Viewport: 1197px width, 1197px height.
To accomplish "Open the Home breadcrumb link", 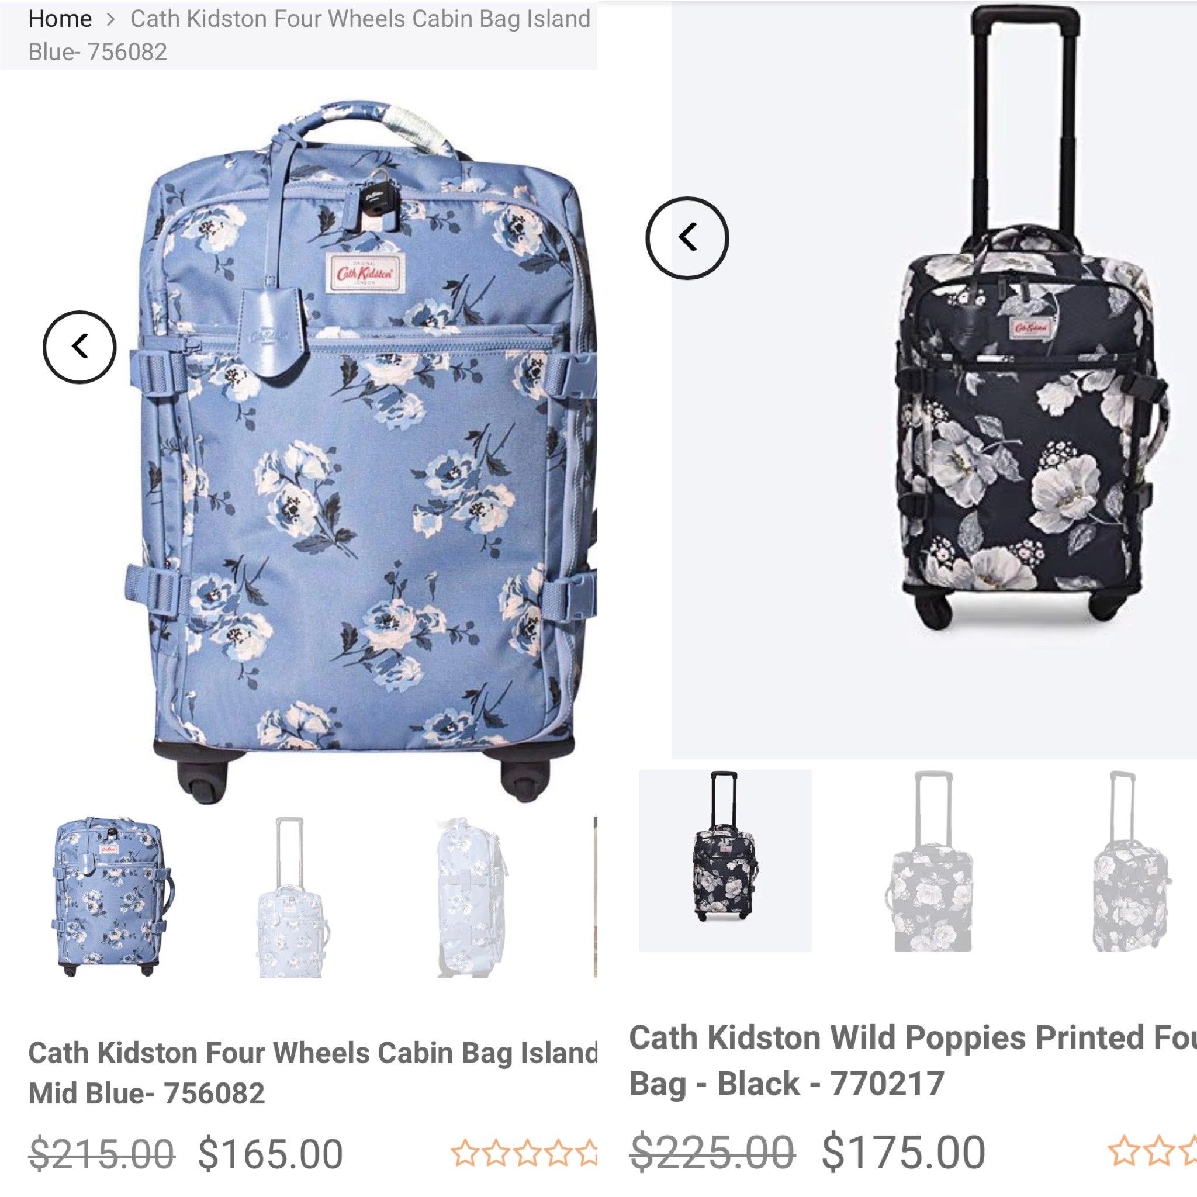I will point(60,19).
